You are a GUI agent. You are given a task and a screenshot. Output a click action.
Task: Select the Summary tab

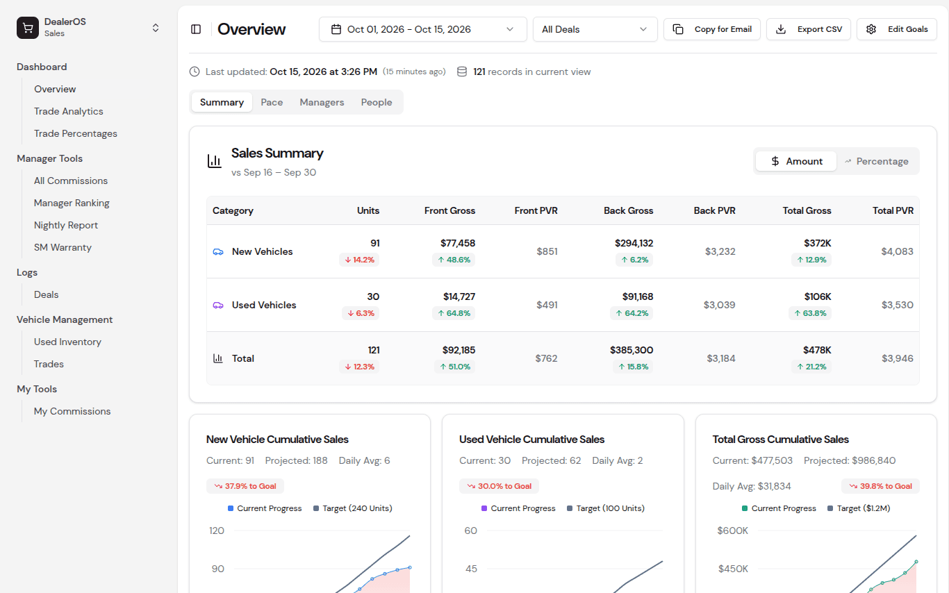[222, 102]
